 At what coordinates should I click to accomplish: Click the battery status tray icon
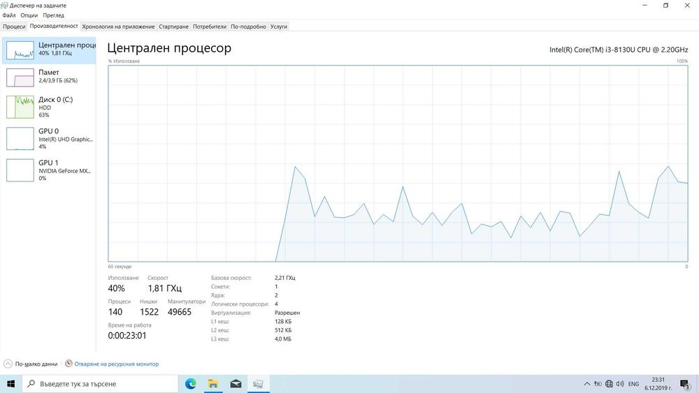point(598,384)
